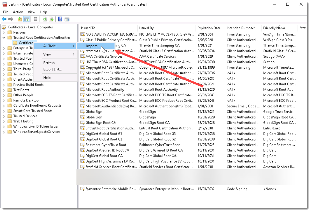Select the Certificate Enrollment Requests store
311x212 pixels.
(x=37, y=106)
